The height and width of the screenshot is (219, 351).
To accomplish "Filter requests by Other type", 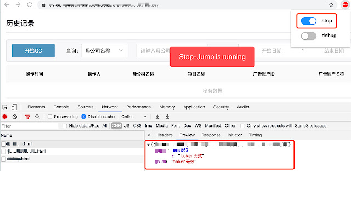I will pyautogui.click(x=230, y=126).
